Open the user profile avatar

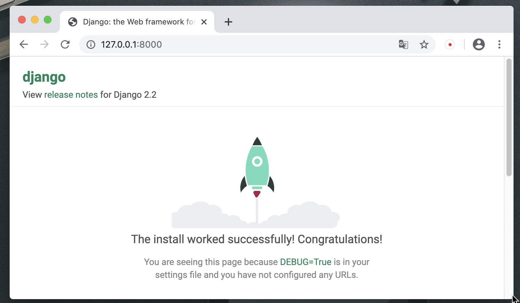click(479, 44)
